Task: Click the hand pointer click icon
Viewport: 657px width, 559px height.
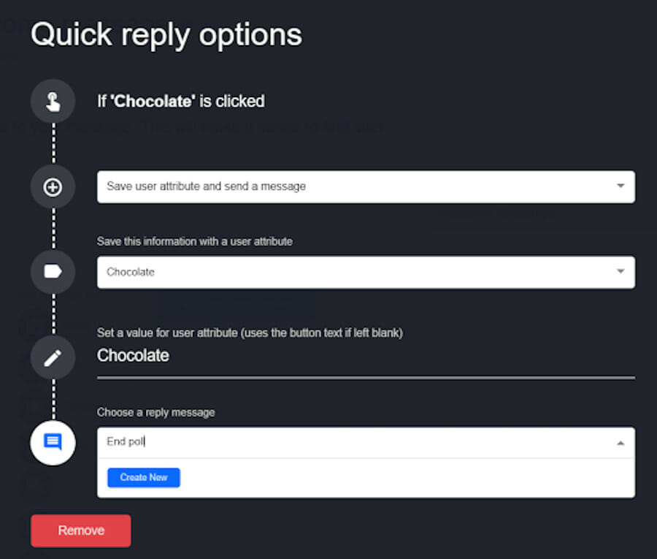Action: 53,101
